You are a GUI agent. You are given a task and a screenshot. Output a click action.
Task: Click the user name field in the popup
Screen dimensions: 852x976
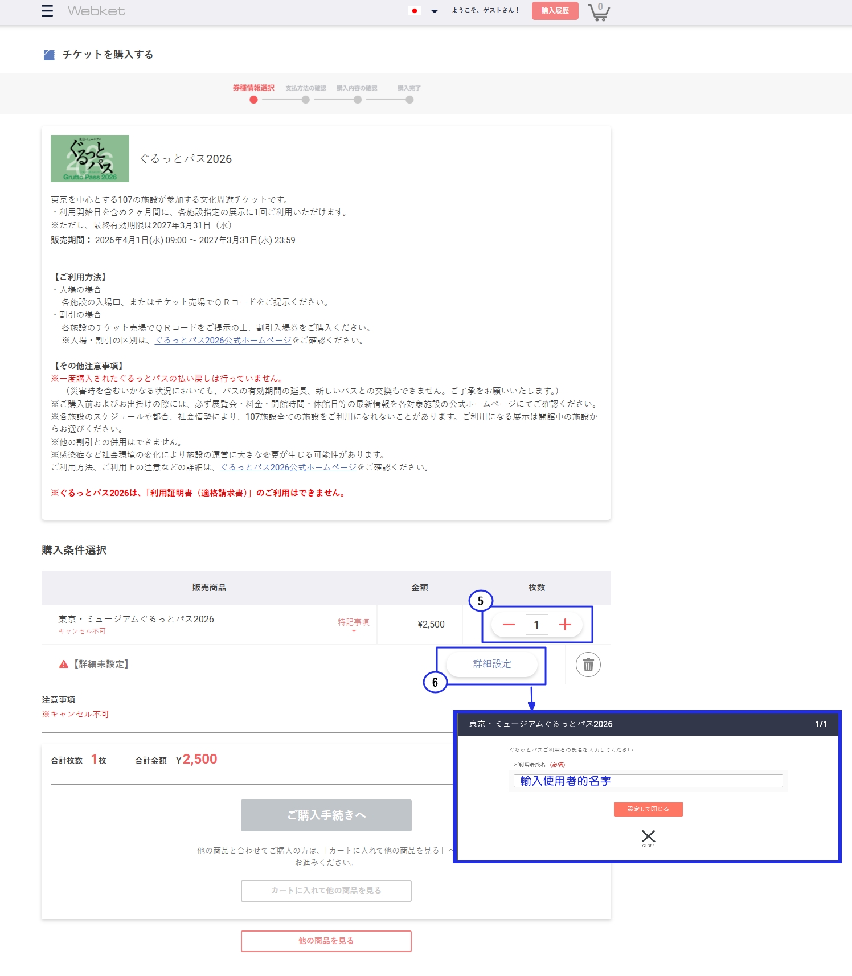point(649,781)
